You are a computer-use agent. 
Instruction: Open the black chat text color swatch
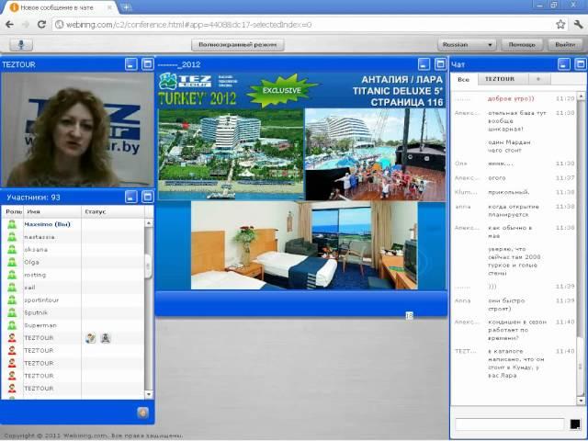coord(575,424)
